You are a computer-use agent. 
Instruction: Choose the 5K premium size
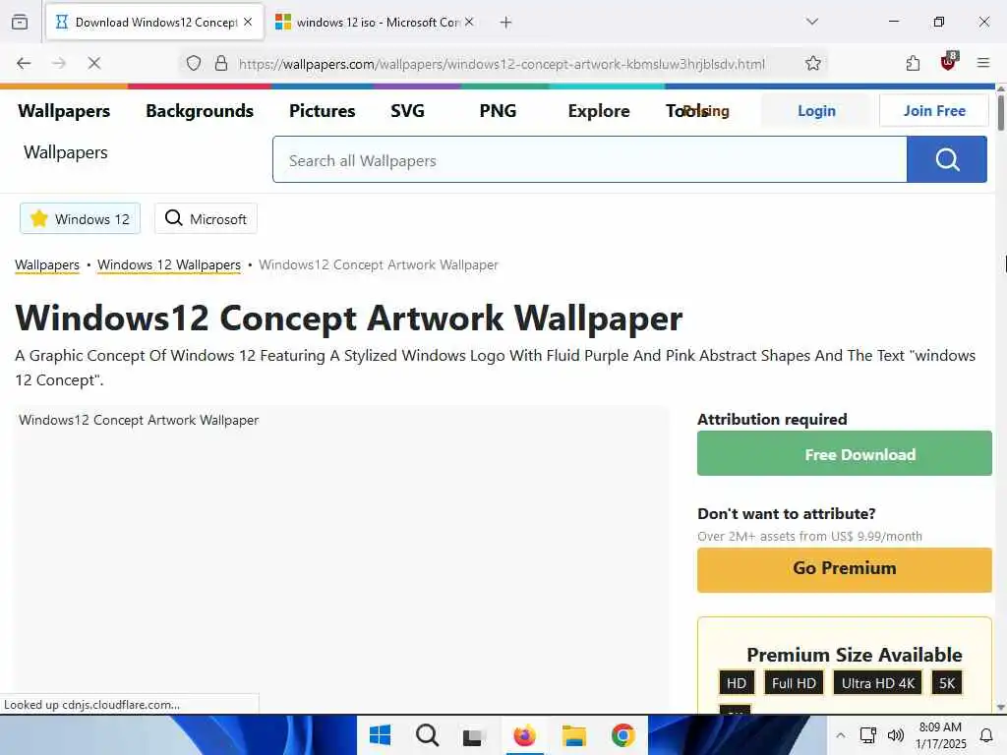coord(947,683)
